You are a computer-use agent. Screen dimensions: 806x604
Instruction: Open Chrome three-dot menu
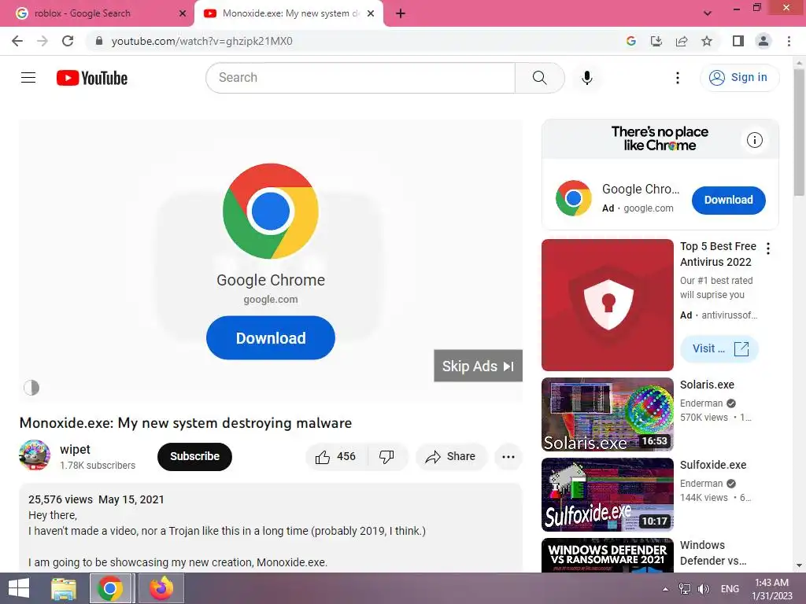(789, 41)
